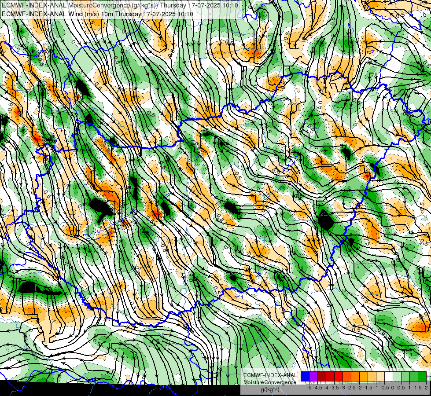Click the blue legend swatch below -5

click(x=305, y=377)
